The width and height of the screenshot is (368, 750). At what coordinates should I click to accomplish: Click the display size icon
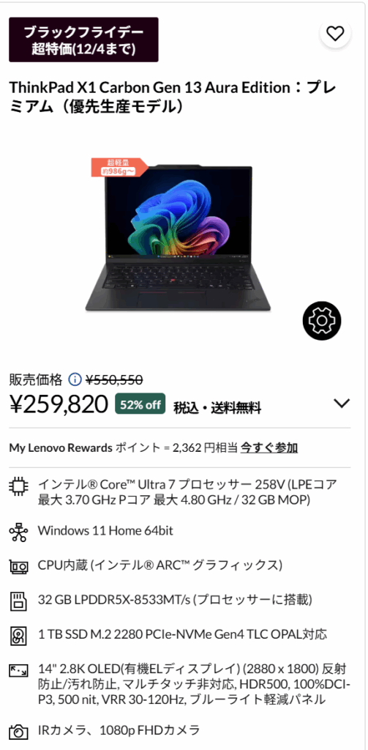19,671
